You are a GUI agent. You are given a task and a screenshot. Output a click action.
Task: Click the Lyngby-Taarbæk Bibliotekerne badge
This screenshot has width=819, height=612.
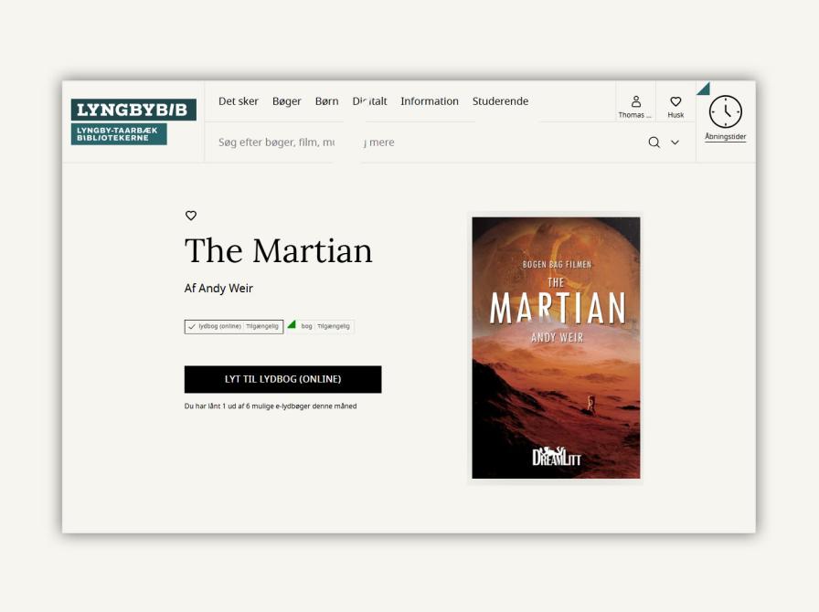pos(119,134)
